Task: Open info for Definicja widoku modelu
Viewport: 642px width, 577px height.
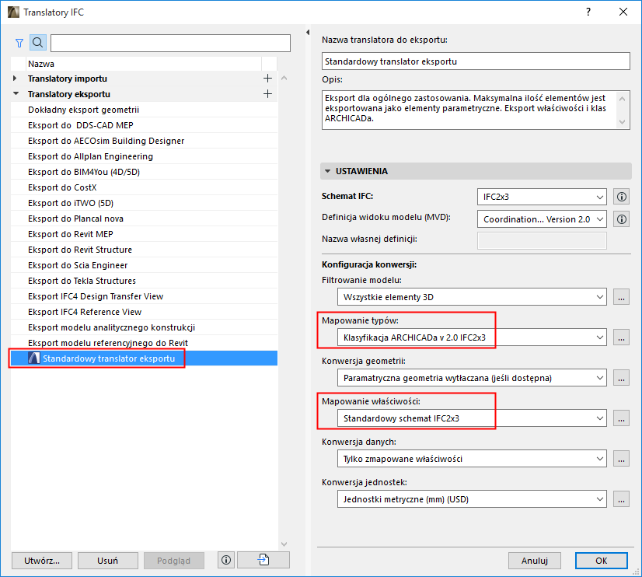Action: (621, 219)
